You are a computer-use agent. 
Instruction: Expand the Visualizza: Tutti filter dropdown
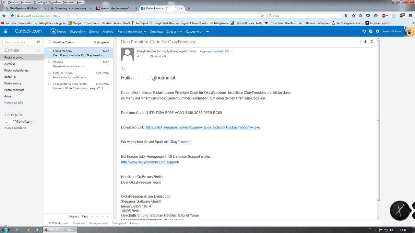[x=64, y=42]
